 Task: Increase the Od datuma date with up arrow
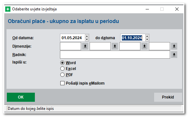click(87, 36)
